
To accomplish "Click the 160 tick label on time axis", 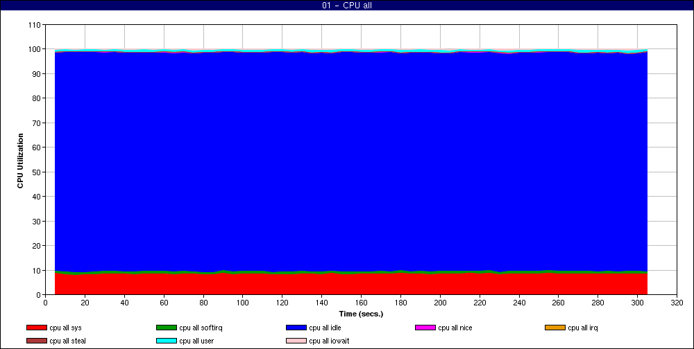I will 361,303.
